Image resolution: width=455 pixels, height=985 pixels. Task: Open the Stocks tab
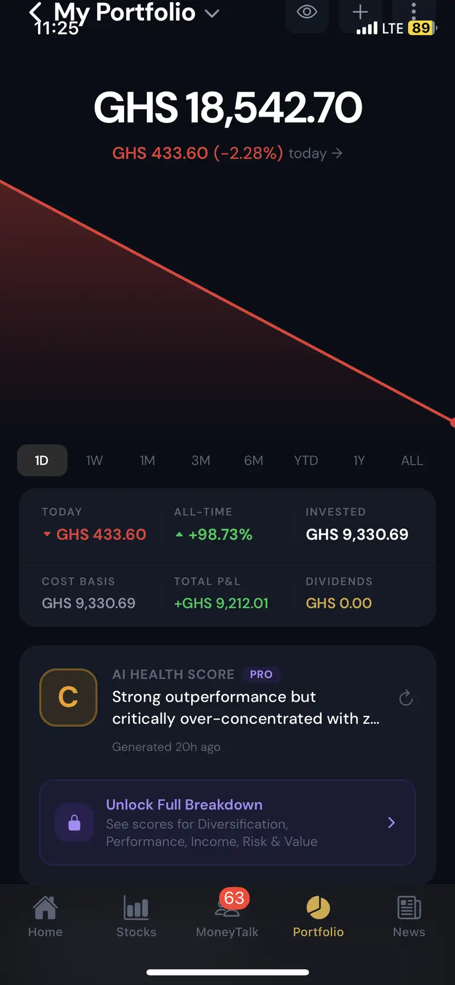click(136, 916)
